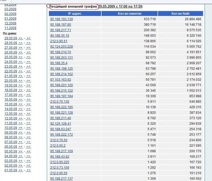The width and height of the screenshot is (212, 181).
Task: Open daily report for 01.05.09
Action: tap(11, 170)
